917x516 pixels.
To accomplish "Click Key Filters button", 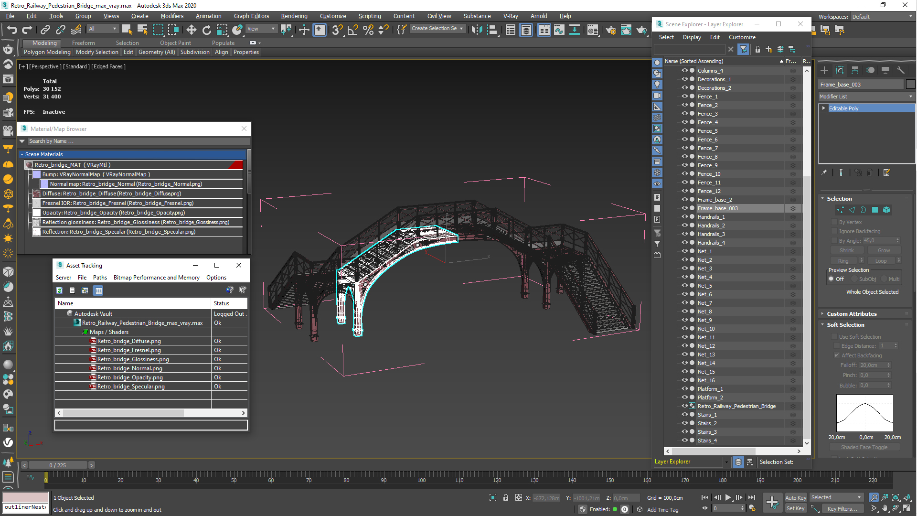I will click(842, 509).
